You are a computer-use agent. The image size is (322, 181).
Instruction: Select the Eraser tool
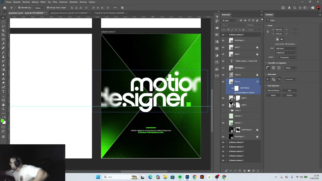click(3, 65)
